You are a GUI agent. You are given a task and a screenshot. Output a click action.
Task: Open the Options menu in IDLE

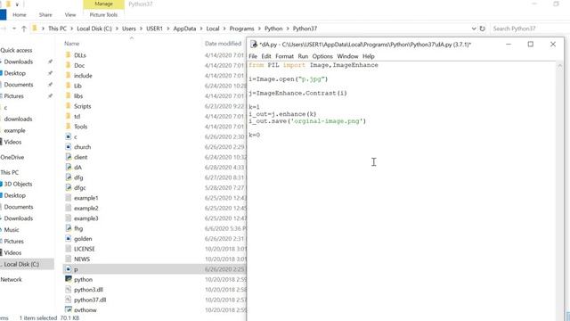[322, 56]
